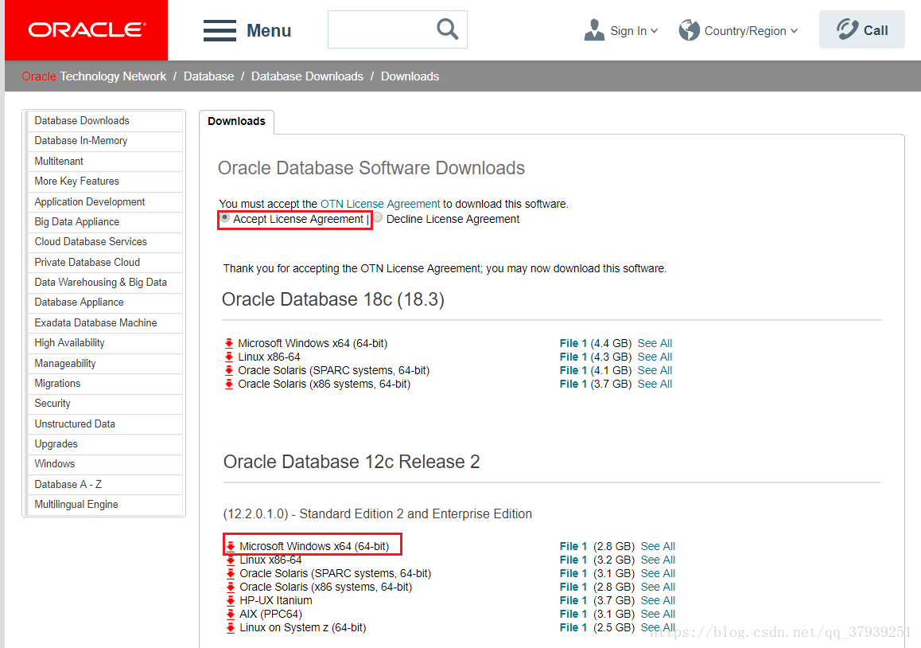This screenshot has width=921, height=648.
Task: Open Windows sidebar item
Action: (104, 464)
